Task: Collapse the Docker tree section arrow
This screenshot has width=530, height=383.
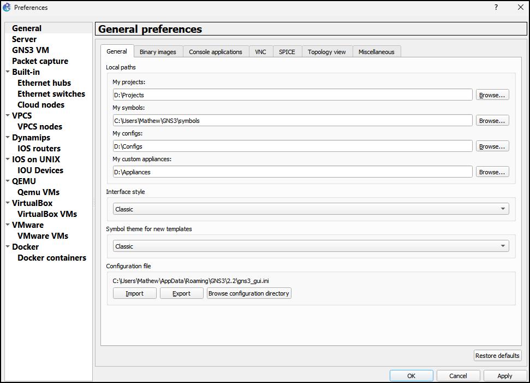Action: tap(8, 246)
